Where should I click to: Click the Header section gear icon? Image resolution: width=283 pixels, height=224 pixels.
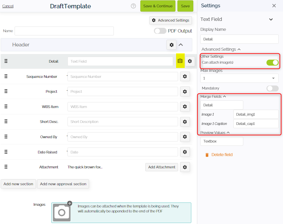coord(171,45)
